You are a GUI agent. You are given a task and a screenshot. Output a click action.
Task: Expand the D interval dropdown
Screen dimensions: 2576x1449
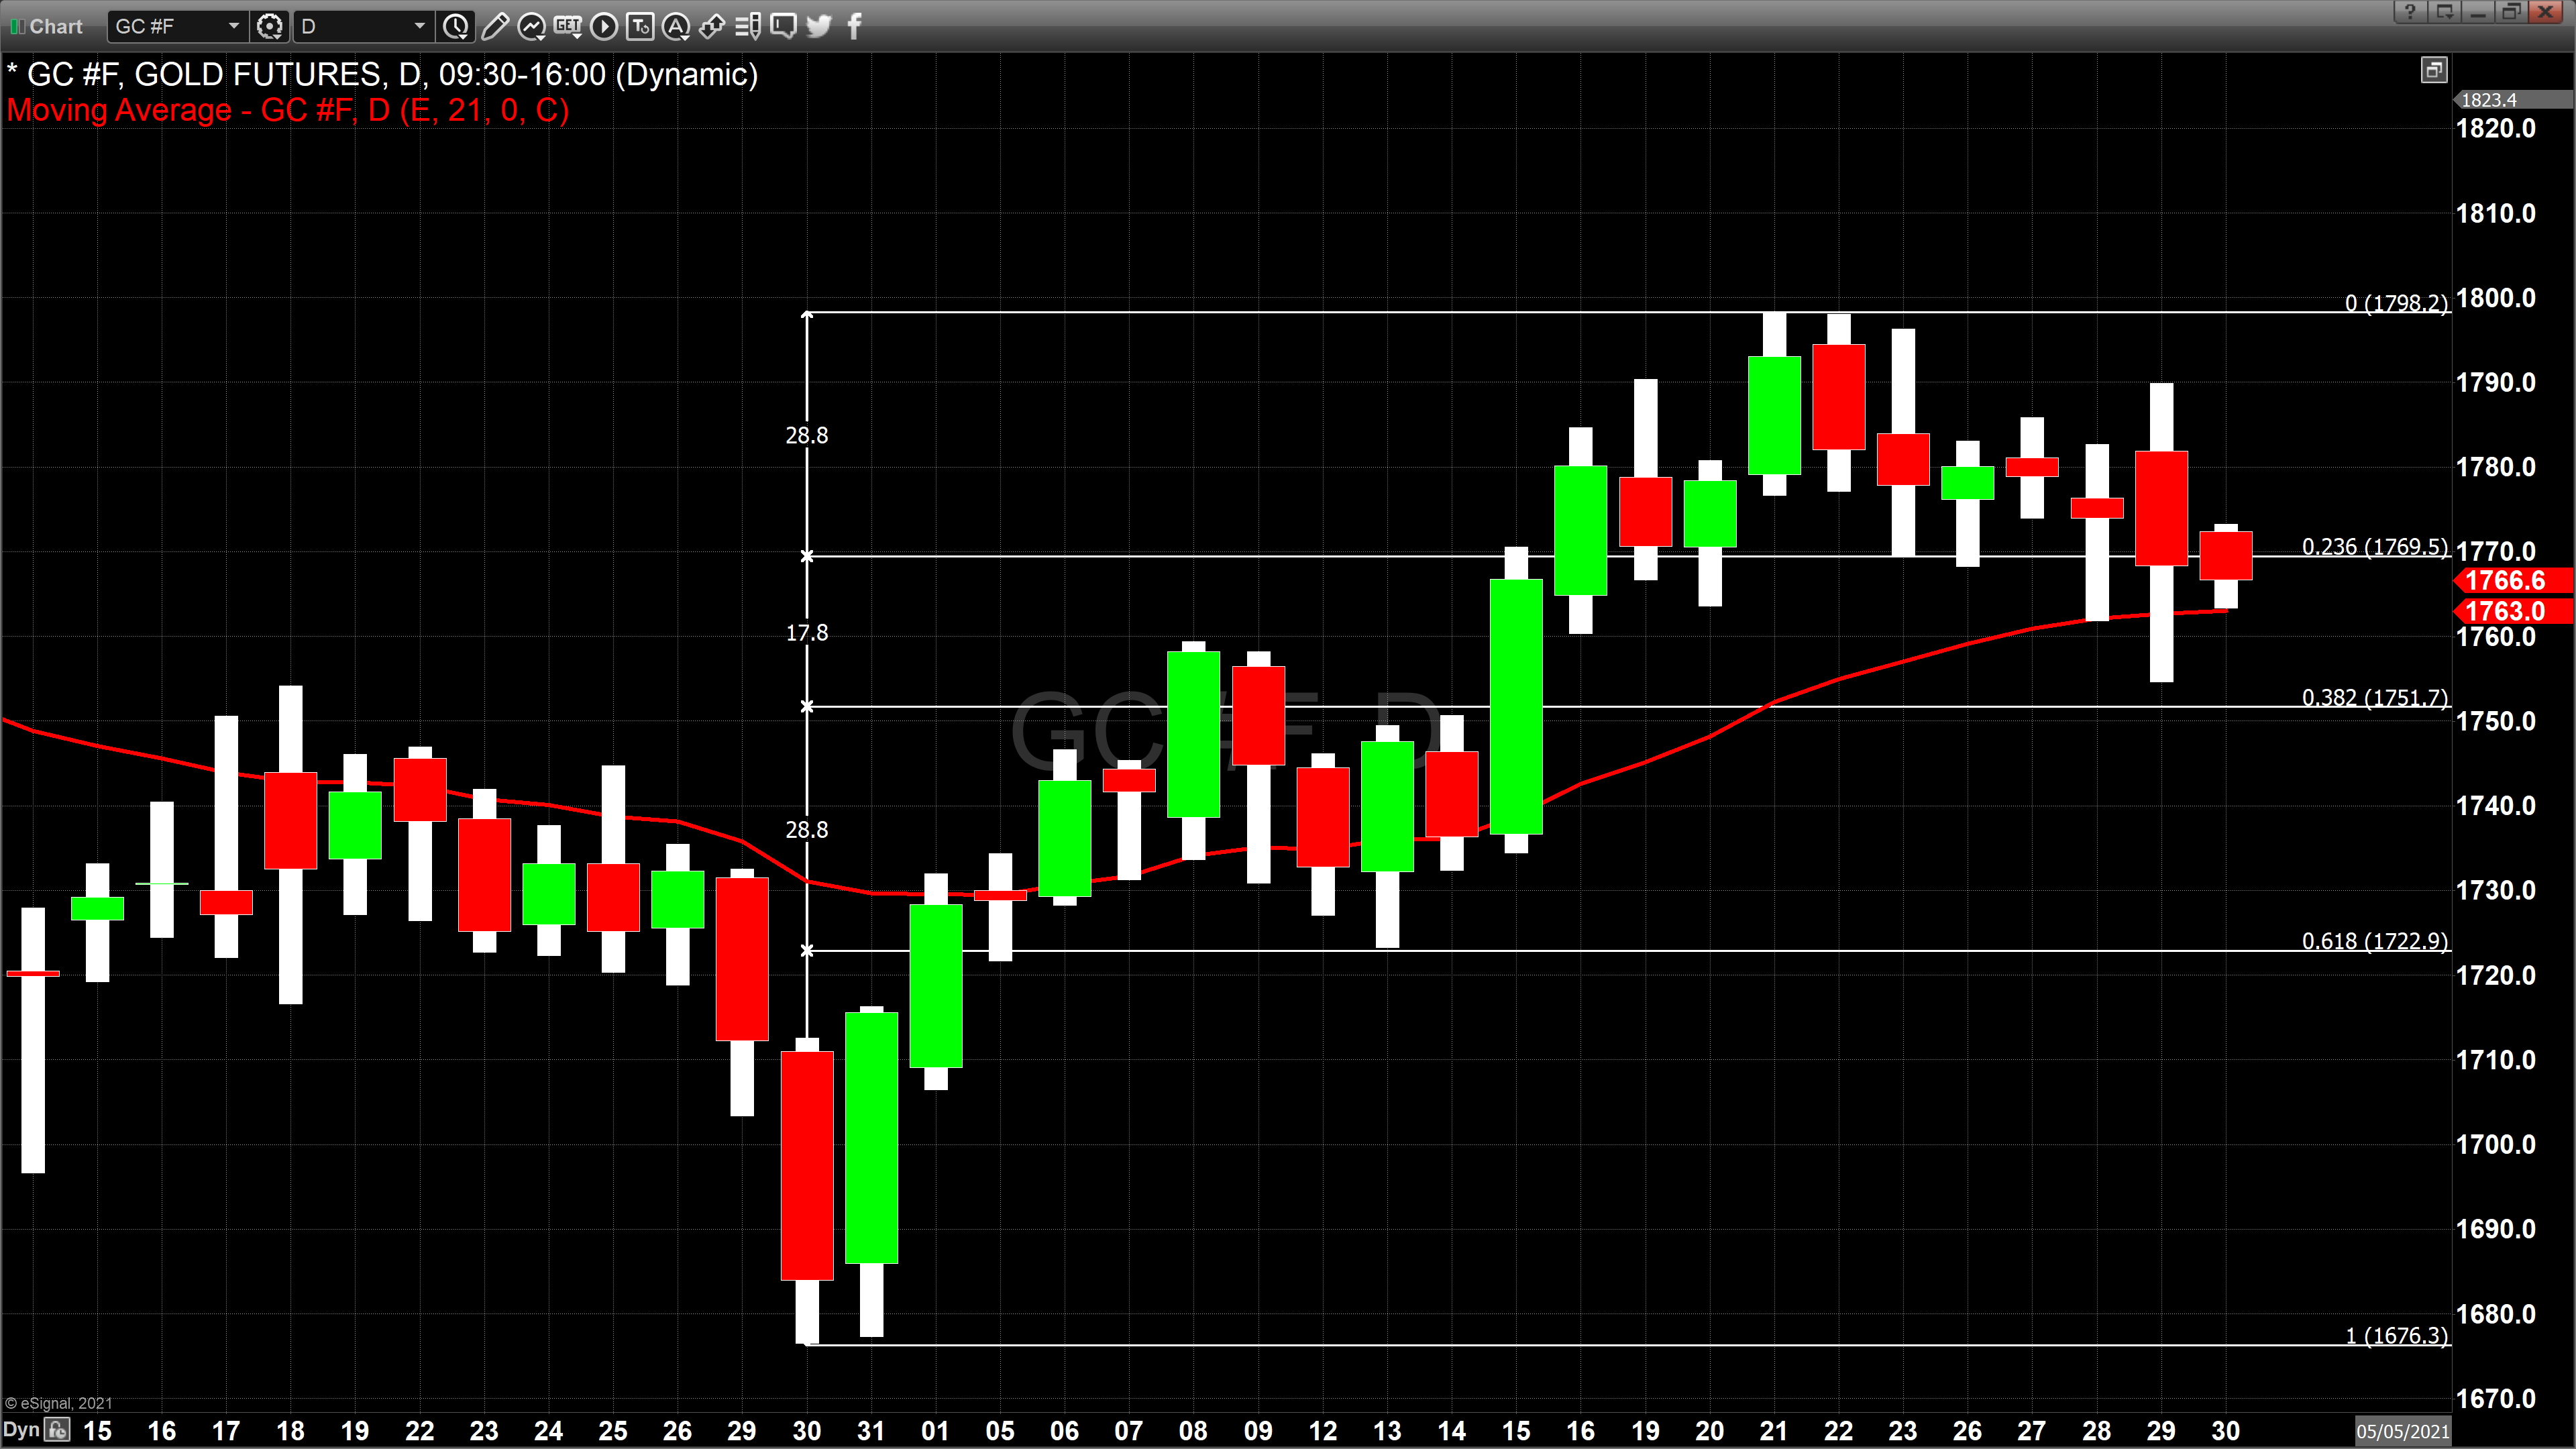tap(419, 26)
